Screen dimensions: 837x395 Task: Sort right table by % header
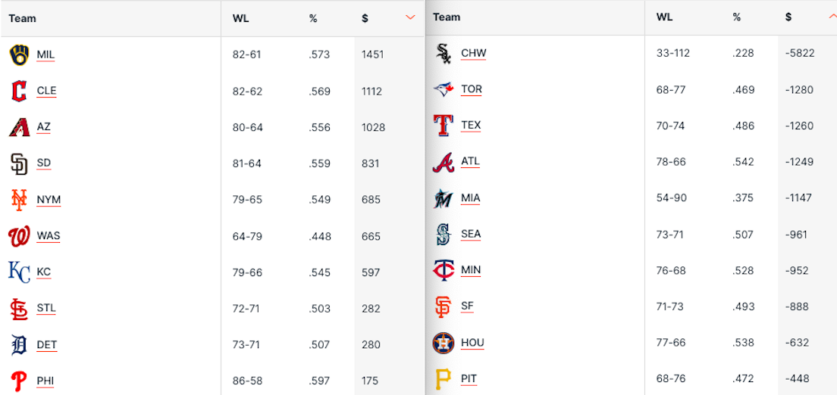point(737,17)
